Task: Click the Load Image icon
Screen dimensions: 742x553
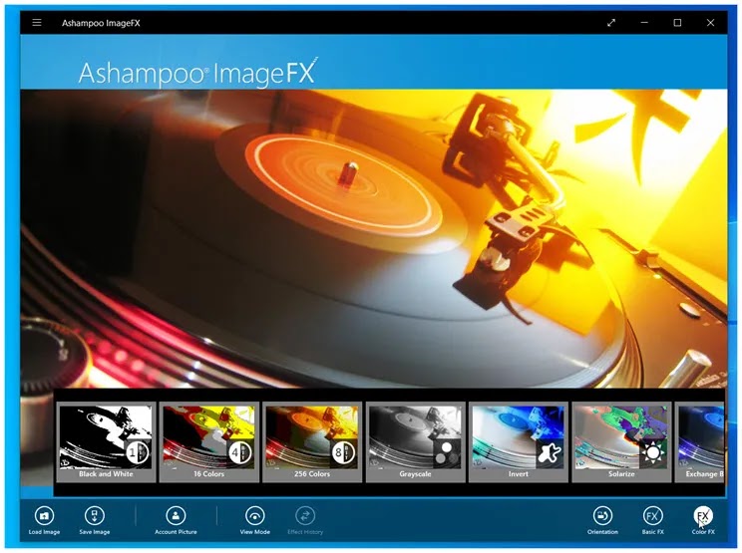Action: 44,516
